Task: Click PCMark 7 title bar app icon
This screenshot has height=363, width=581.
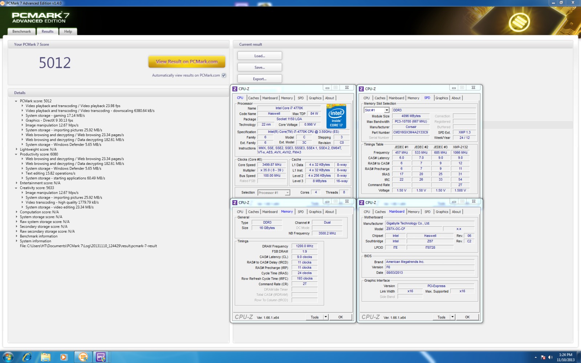Action: [x=3, y=3]
